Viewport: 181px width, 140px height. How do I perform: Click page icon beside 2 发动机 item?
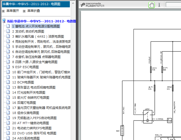pos(8,31)
